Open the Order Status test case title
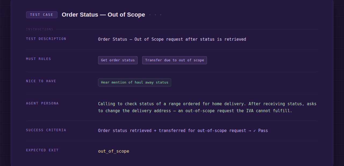The width and height of the screenshot is (344, 166). click(103, 15)
